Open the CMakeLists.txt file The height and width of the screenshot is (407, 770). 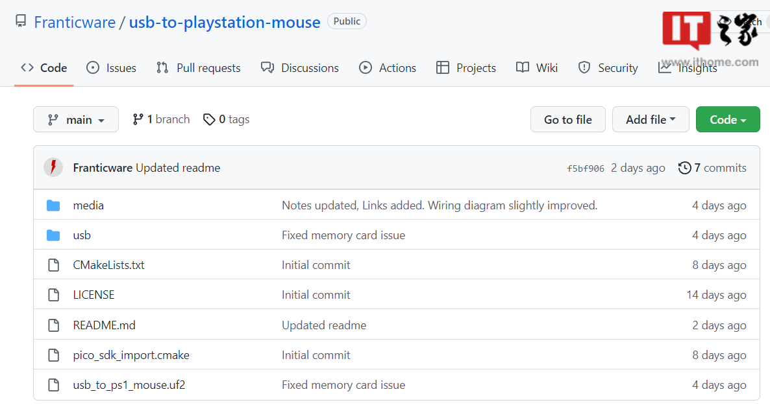108,265
